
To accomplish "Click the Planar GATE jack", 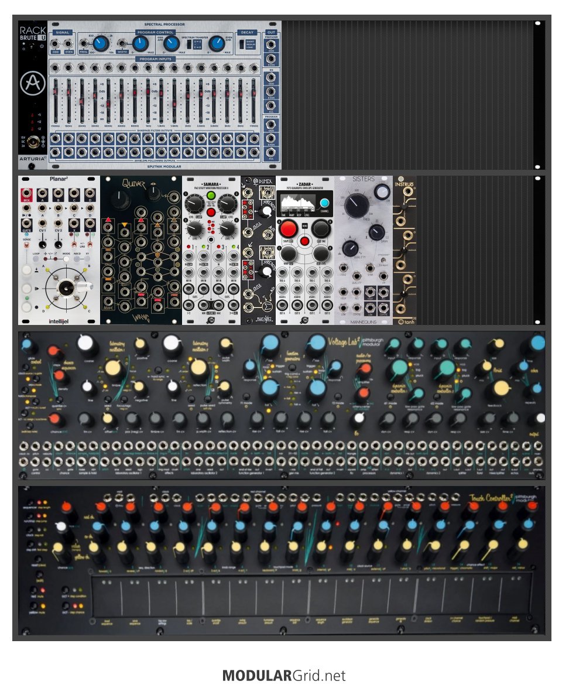I will pos(26,223).
